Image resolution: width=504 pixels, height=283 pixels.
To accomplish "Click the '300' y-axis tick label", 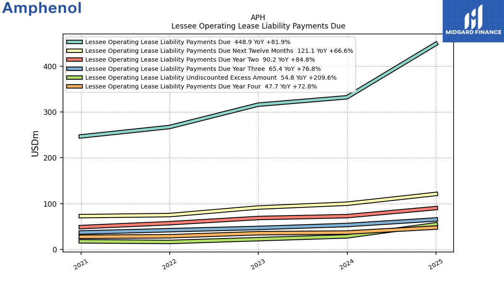I will [x=51, y=112].
